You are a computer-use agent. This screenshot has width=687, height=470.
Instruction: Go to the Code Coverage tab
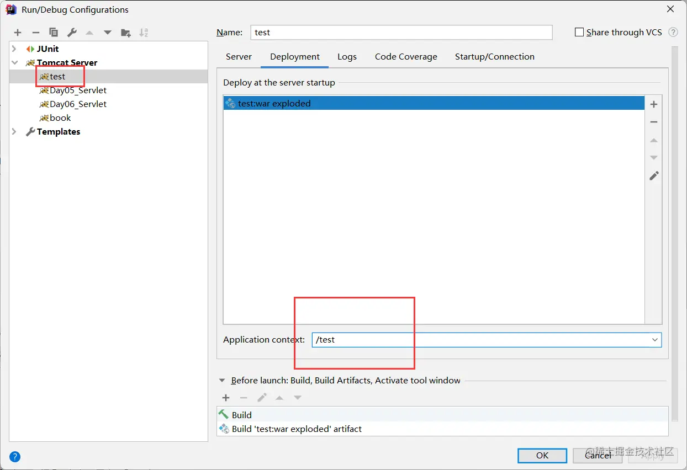coord(406,57)
